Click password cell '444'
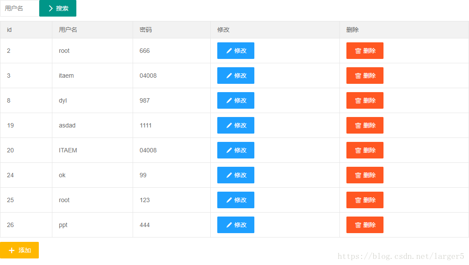The image size is (469, 265). coord(172,224)
